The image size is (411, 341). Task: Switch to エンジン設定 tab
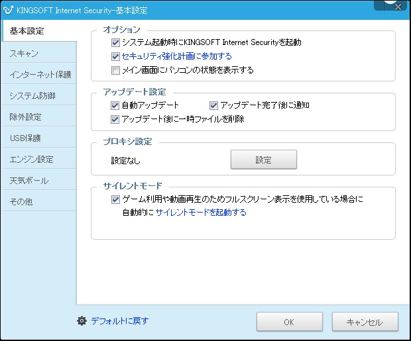(x=39, y=159)
